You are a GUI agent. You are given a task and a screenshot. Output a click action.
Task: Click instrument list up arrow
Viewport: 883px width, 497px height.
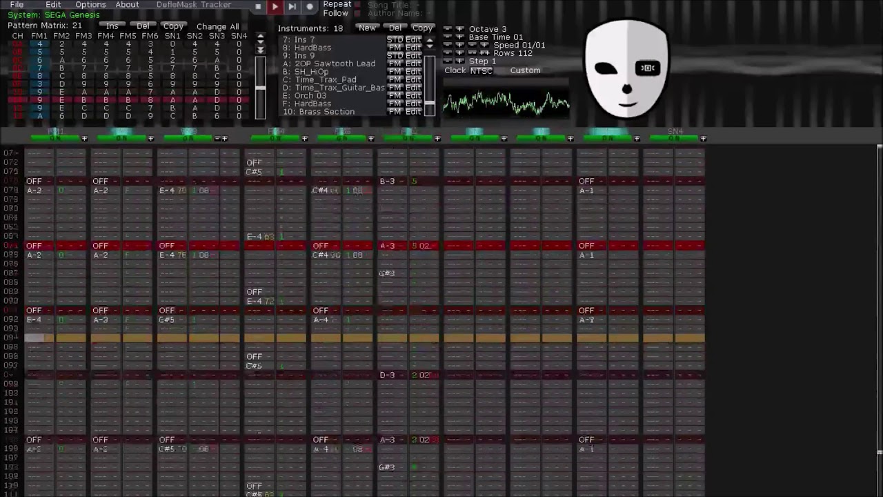click(430, 41)
